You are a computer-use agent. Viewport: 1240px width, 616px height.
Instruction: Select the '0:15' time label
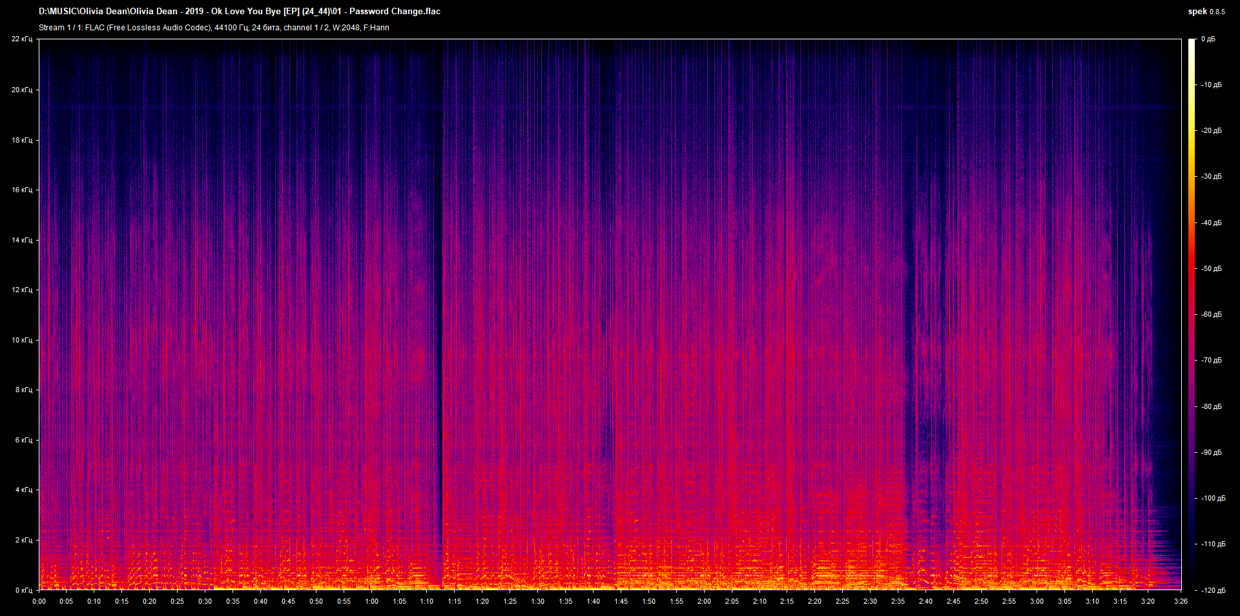[122, 601]
